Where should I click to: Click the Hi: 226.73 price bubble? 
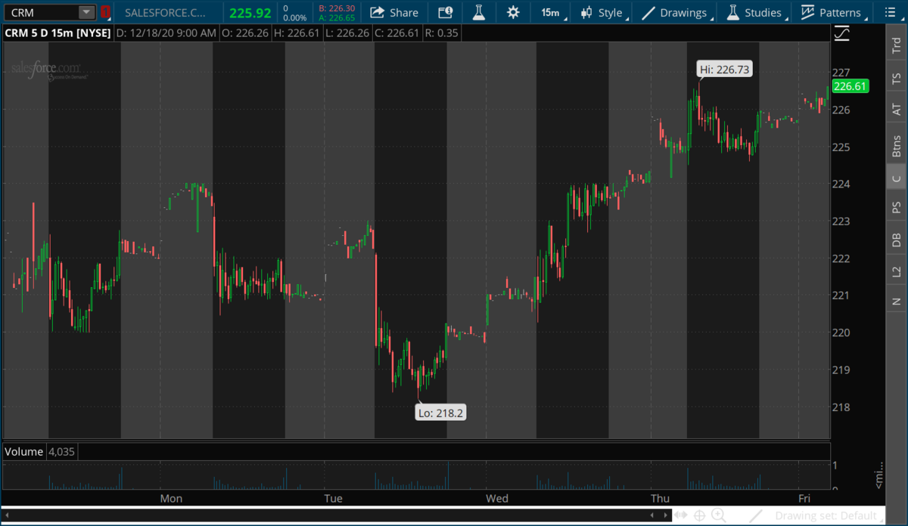click(x=725, y=70)
